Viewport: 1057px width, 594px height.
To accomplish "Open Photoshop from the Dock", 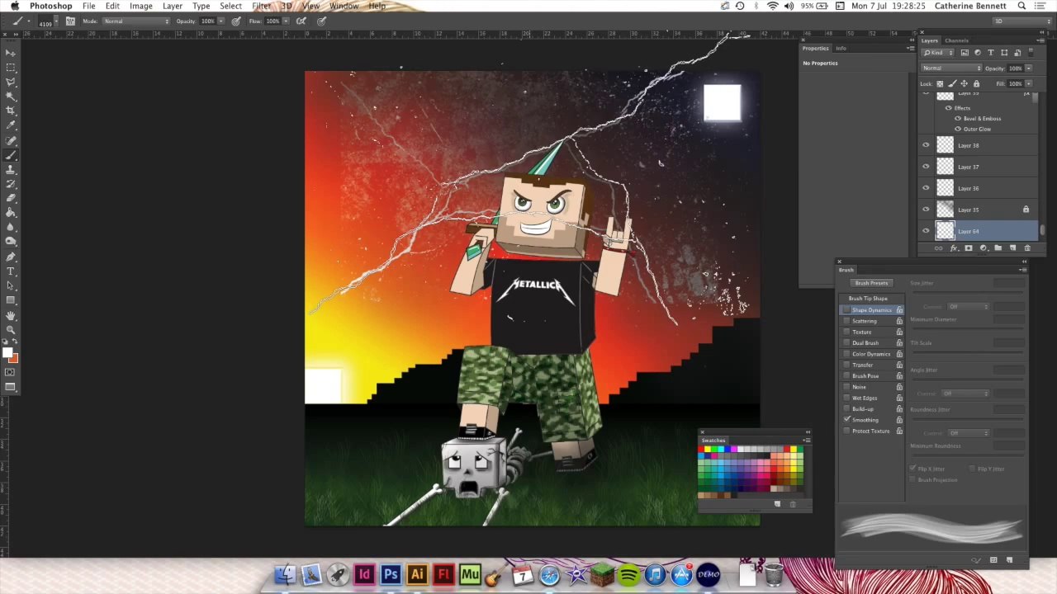I will 391,574.
